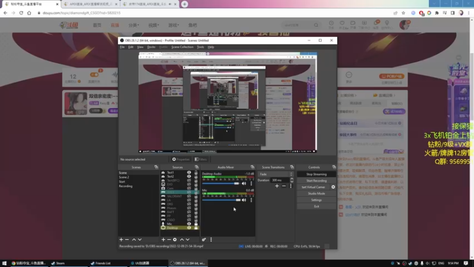
Task: Open advanced audio properties gear icon
Action: pyautogui.click(x=204, y=240)
